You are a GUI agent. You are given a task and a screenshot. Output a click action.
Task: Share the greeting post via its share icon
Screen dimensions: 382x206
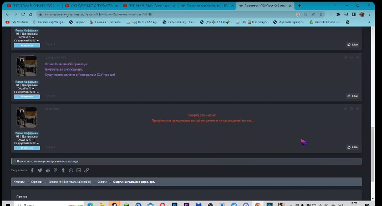pyautogui.click(x=345, y=57)
